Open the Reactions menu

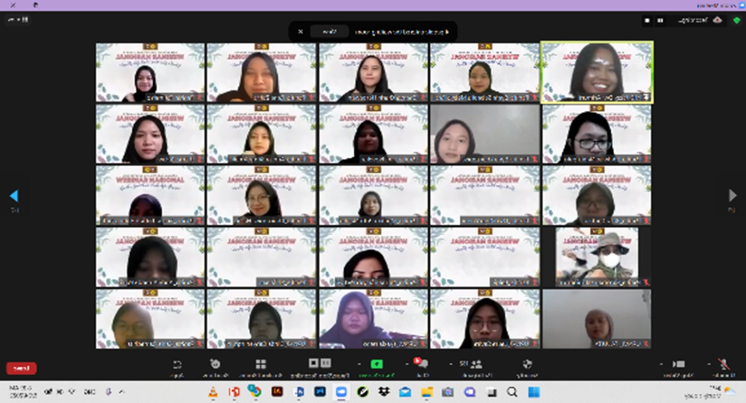215,364
